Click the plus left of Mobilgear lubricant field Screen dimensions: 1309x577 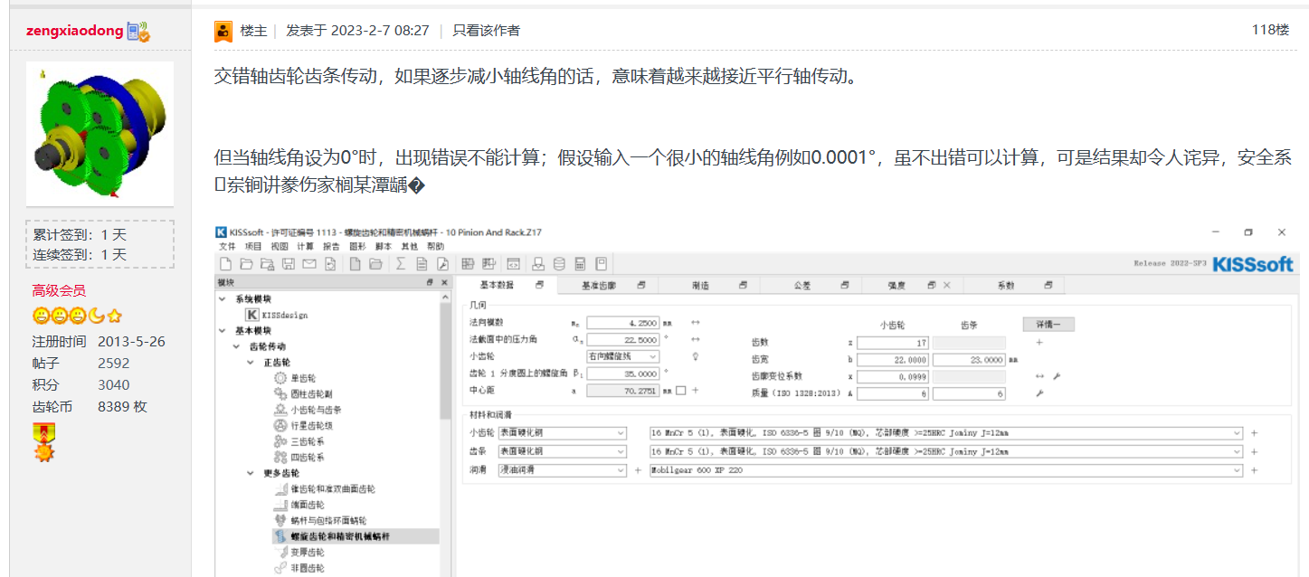(x=638, y=470)
